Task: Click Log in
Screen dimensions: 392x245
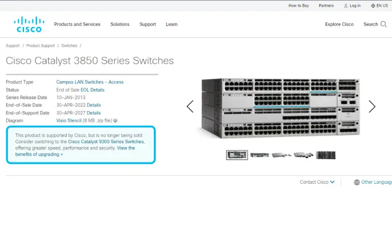Action: click(355, 5)
